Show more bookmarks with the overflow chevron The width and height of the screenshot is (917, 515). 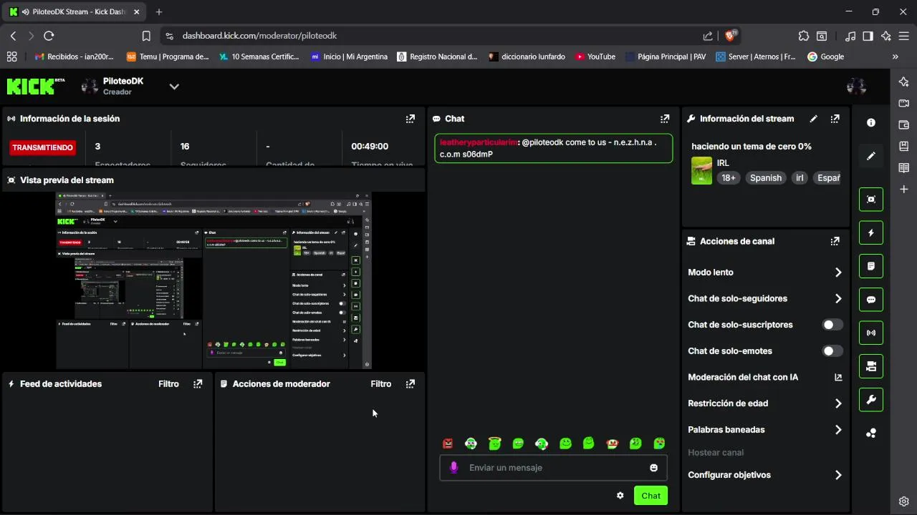coord(895,57)
